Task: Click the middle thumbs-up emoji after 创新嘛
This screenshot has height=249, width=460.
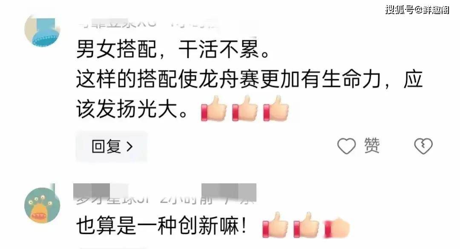Action: [x=307, y=225]
